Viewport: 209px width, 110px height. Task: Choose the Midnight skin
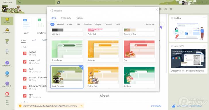click(x=67, y=32)
